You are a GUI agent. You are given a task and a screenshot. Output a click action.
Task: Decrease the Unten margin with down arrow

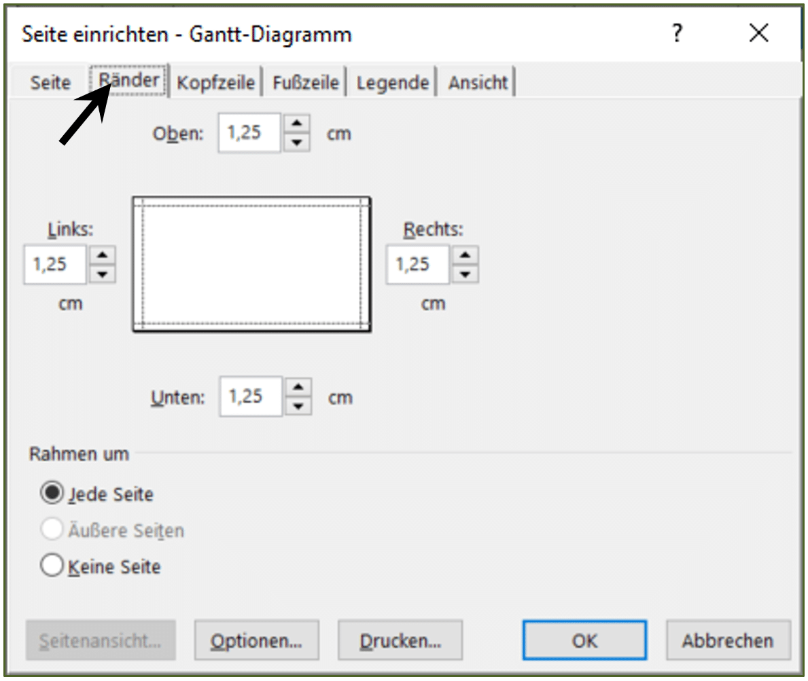coord(298,405)
